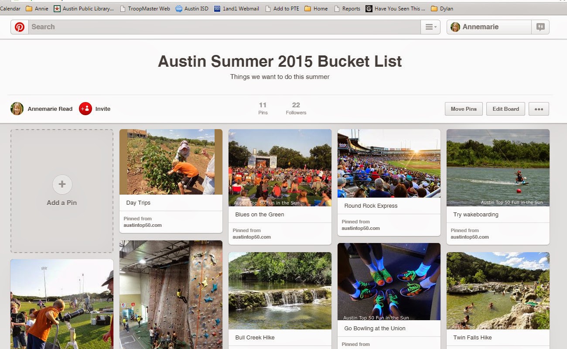Click inside the Pinterest search field
567x349 pixels.
(174, 27)
